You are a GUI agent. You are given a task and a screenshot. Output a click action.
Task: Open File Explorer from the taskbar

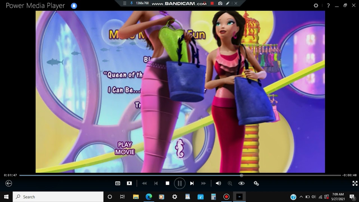click(136, 197)
